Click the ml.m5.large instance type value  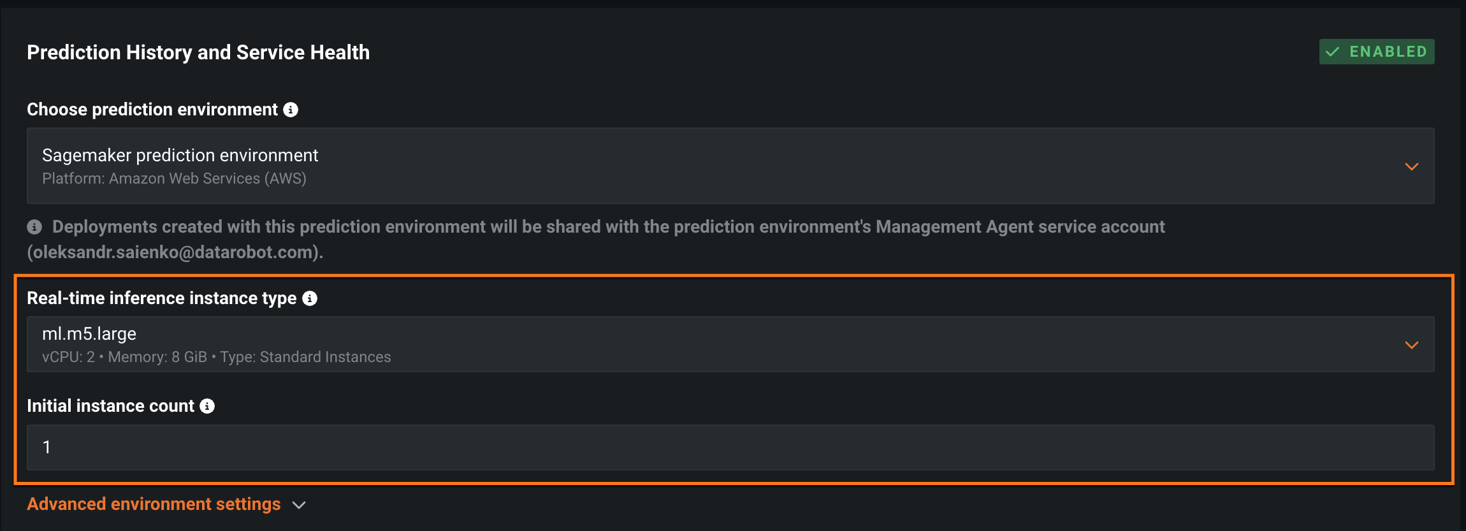[x=89, y=334]
